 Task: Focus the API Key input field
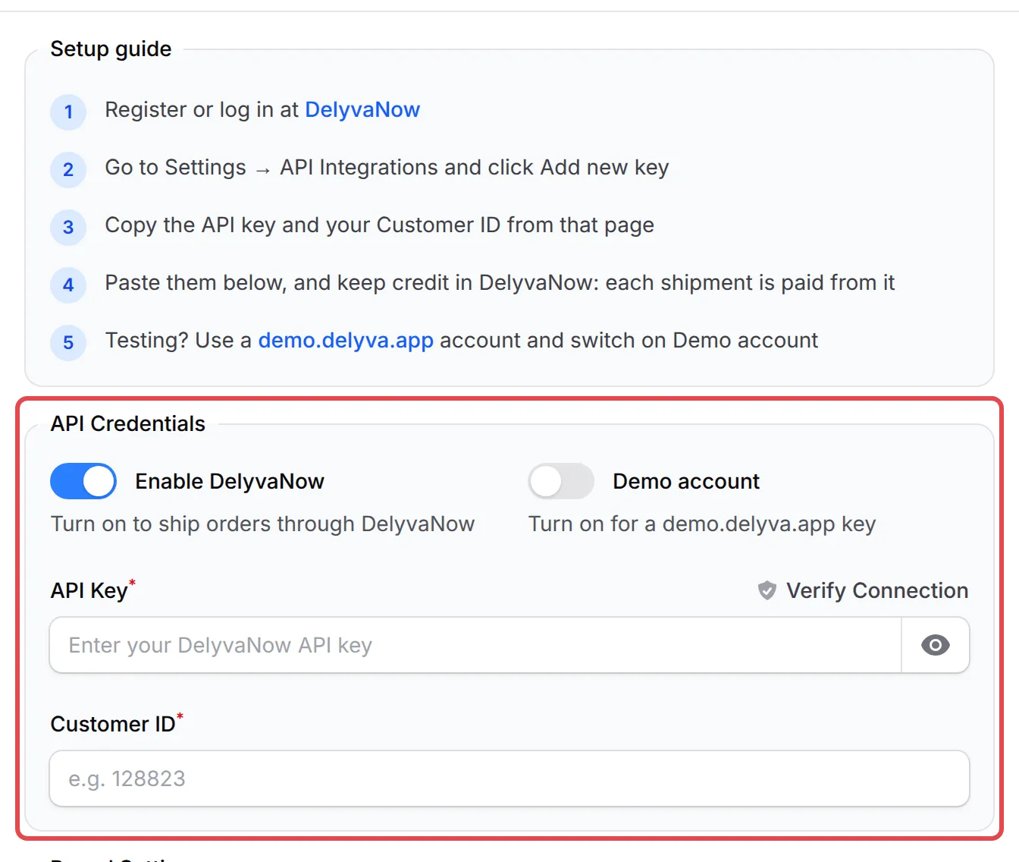[475, 645]
